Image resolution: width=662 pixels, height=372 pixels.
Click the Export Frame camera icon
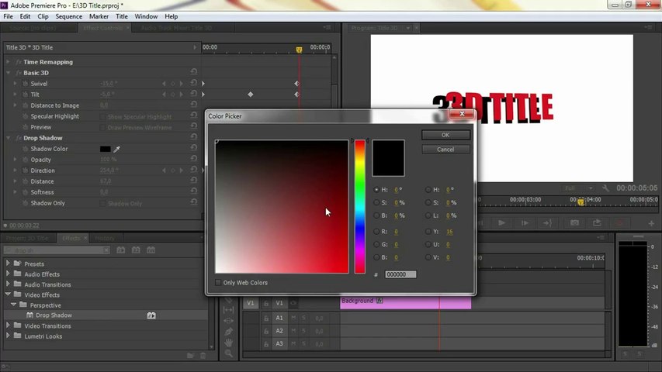(x=574, y=222)
